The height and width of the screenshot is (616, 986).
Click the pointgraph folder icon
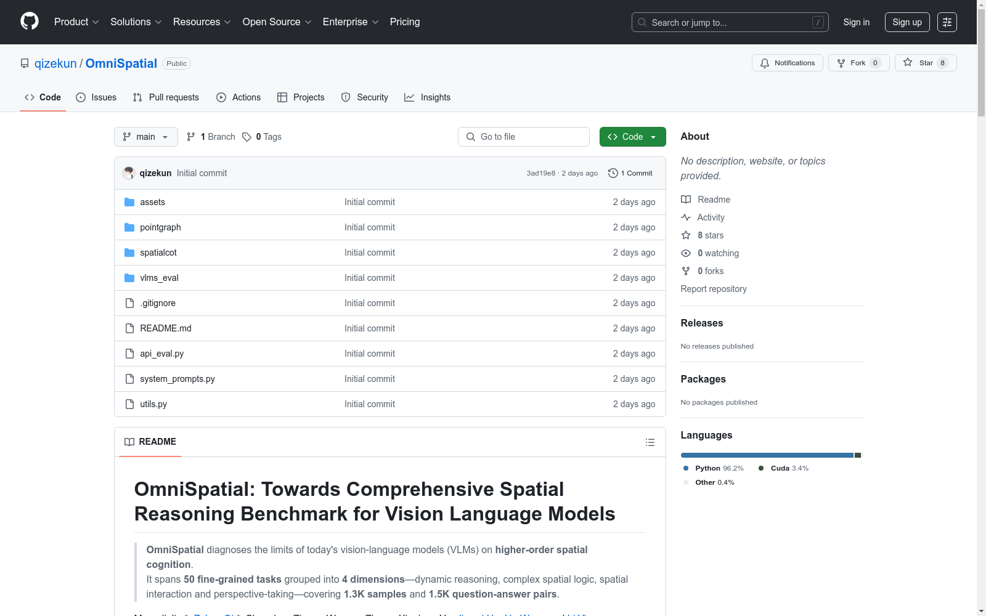129,227
